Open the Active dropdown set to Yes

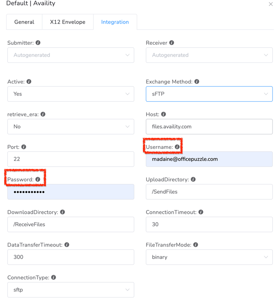click(71, 94)
